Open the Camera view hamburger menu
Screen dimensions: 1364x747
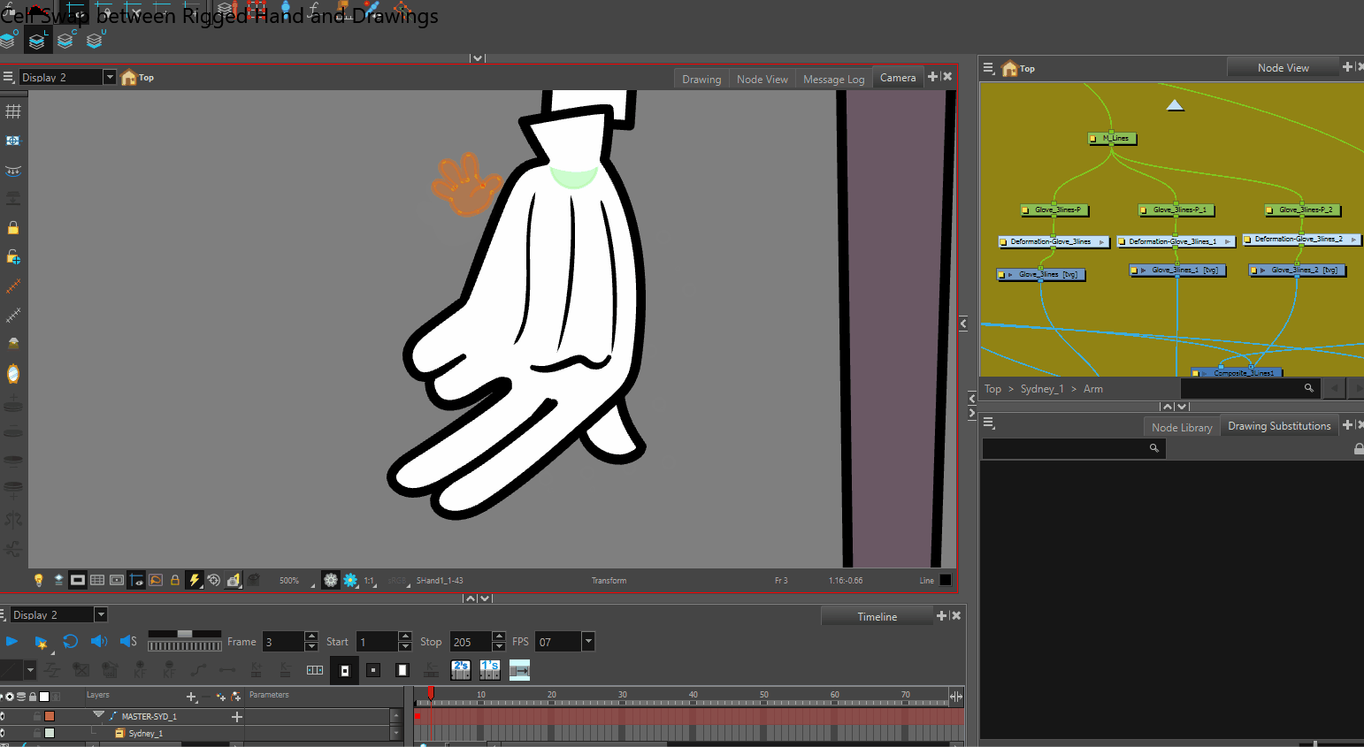8,77
